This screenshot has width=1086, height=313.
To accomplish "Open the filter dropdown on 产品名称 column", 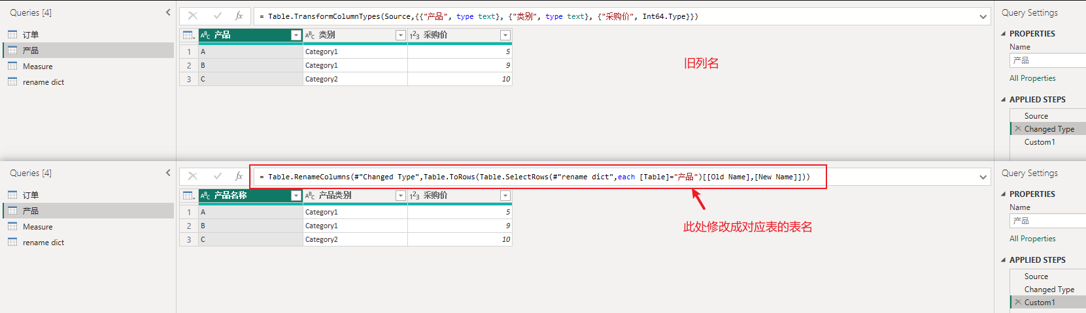I will click(296, 196).
